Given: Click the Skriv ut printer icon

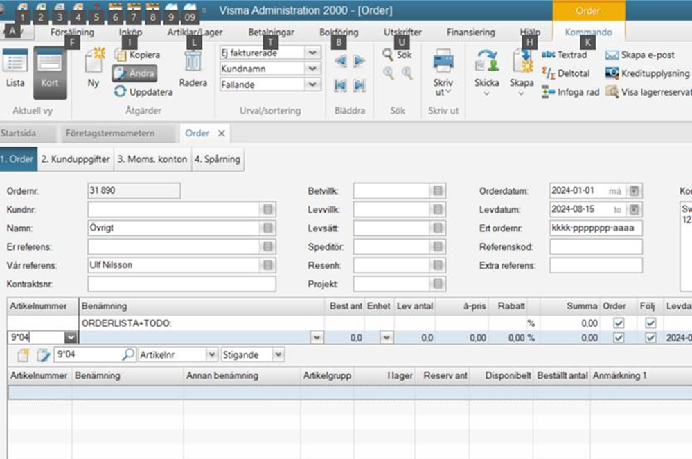Looking at the screenshot, I should [x=443, y=62].
